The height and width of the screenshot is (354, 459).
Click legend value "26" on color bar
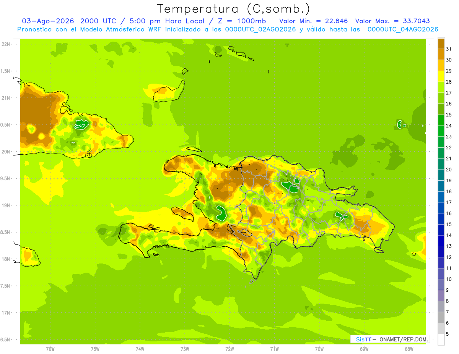pyautogui.click(x=449, y=104)
